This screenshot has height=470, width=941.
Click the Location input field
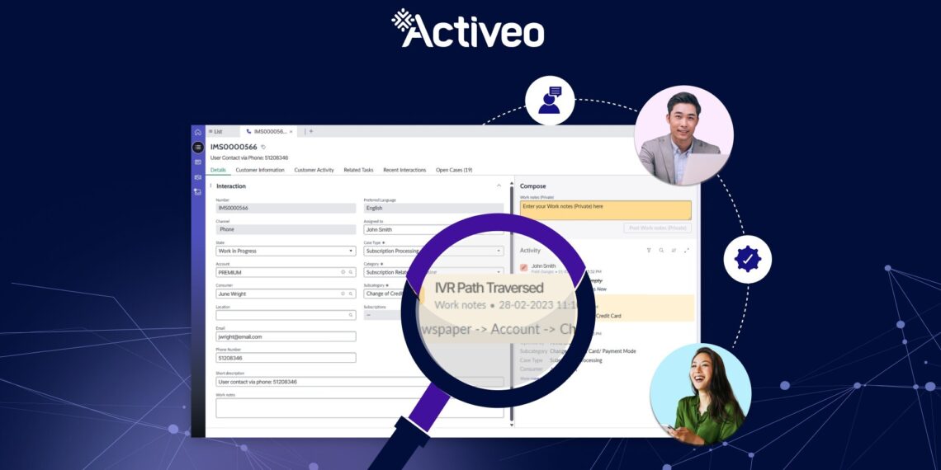click(286, 315)
